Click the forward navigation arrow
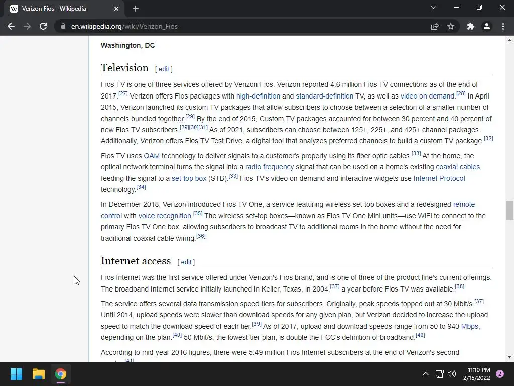Viewport: 514px width, 386px height. click(x=27, y=26)
